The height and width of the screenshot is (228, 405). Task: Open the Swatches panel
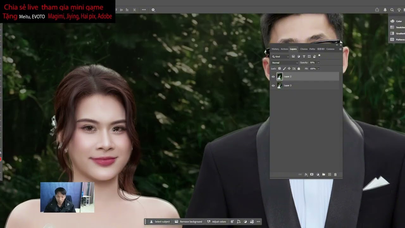pyautogui.click(x=397, y=27)
